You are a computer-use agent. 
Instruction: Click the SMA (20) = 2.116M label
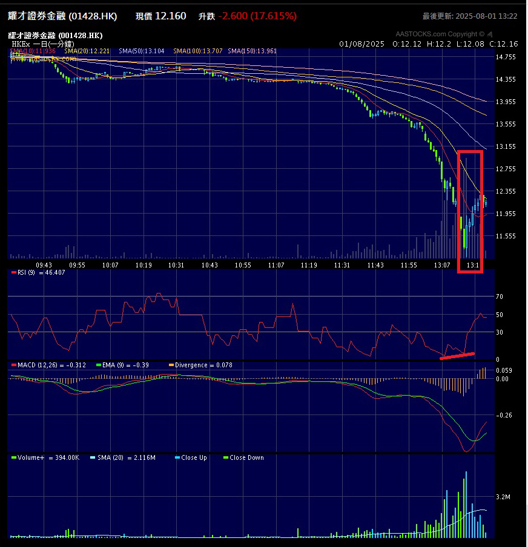click(x=126, y=457)
